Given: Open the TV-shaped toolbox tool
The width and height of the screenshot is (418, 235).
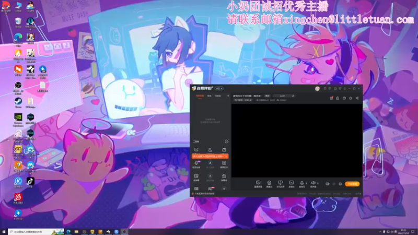Looking at the screenshot, I should tap(224, 177).
